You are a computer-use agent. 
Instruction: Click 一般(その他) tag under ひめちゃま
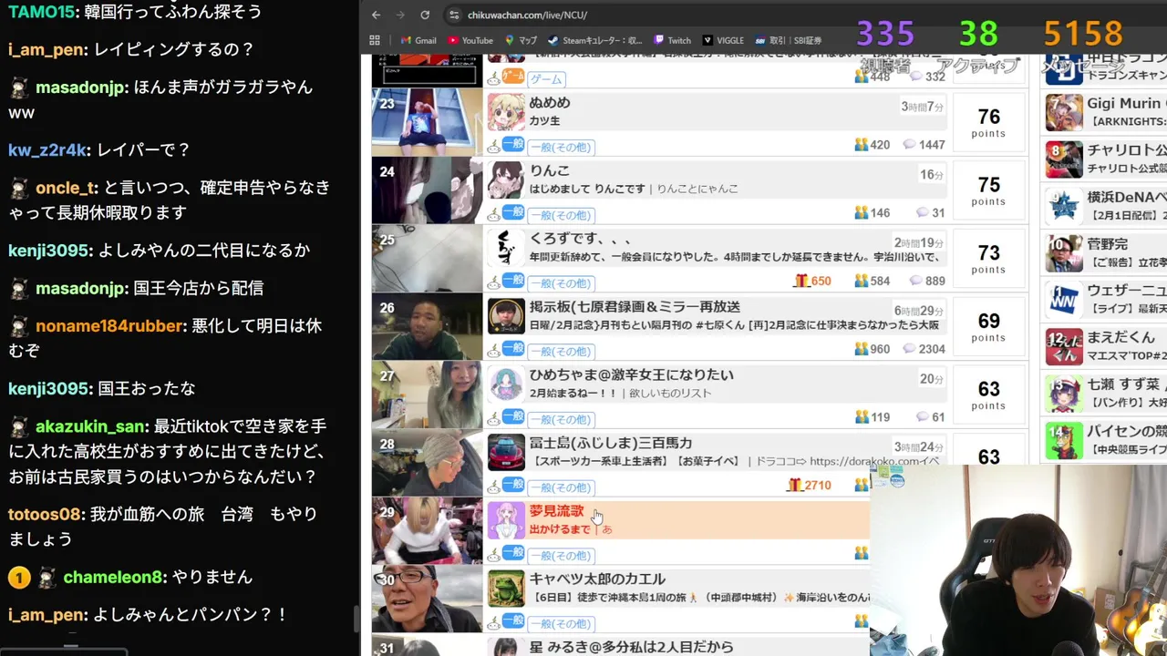[x=561, y=419]
